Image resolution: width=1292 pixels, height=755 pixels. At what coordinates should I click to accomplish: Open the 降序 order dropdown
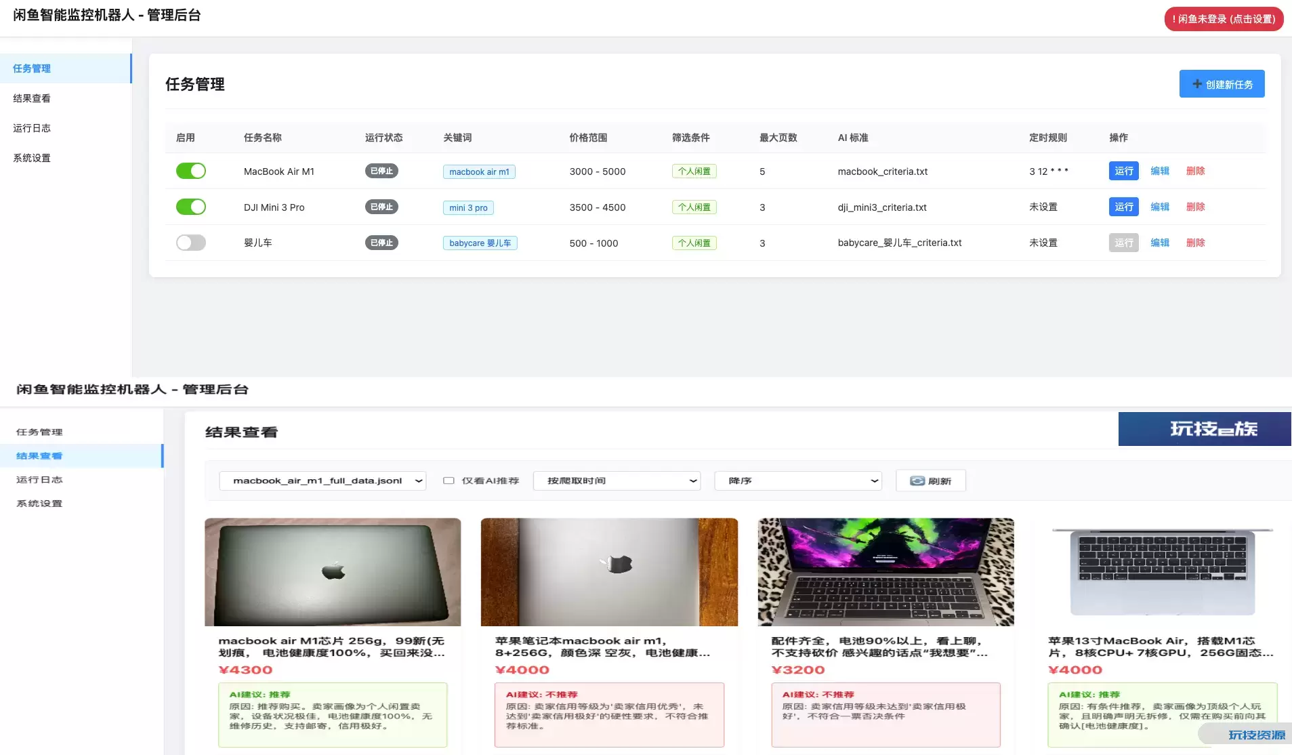pos(798,481)
